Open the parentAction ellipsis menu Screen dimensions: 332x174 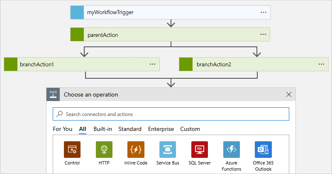[x=263, y=35]
